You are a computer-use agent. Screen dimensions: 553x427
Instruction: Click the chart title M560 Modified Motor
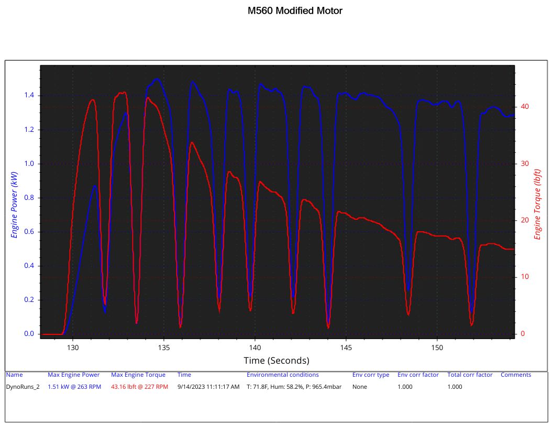click(295, 10)
